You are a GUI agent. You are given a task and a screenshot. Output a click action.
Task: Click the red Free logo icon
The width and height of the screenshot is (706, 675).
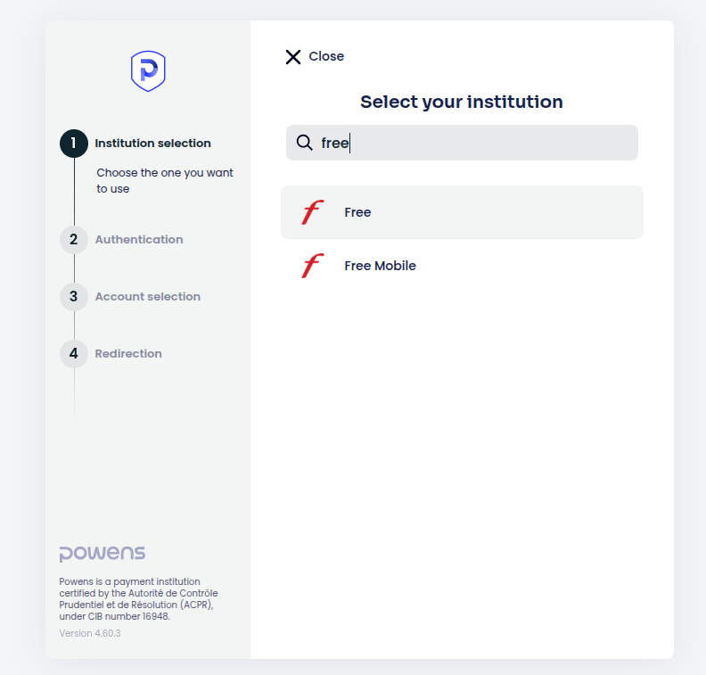coord(312,212)
